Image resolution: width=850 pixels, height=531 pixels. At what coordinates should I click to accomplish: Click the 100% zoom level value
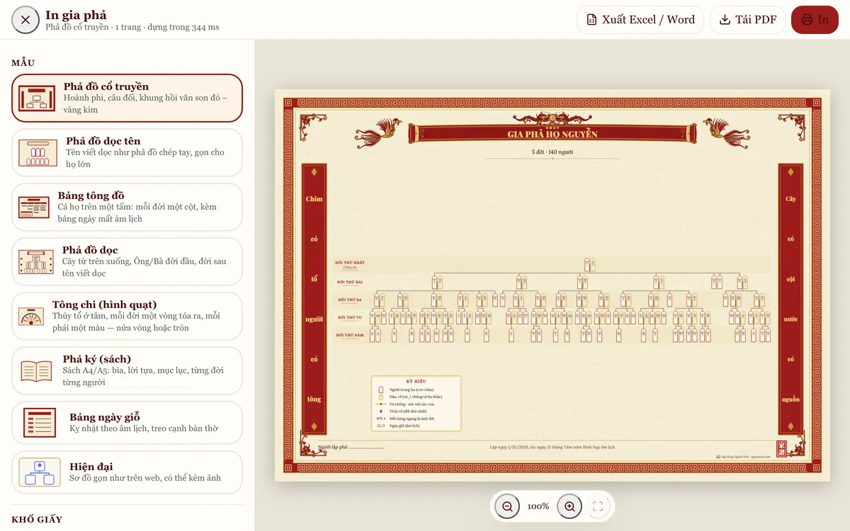click(538, 506)
